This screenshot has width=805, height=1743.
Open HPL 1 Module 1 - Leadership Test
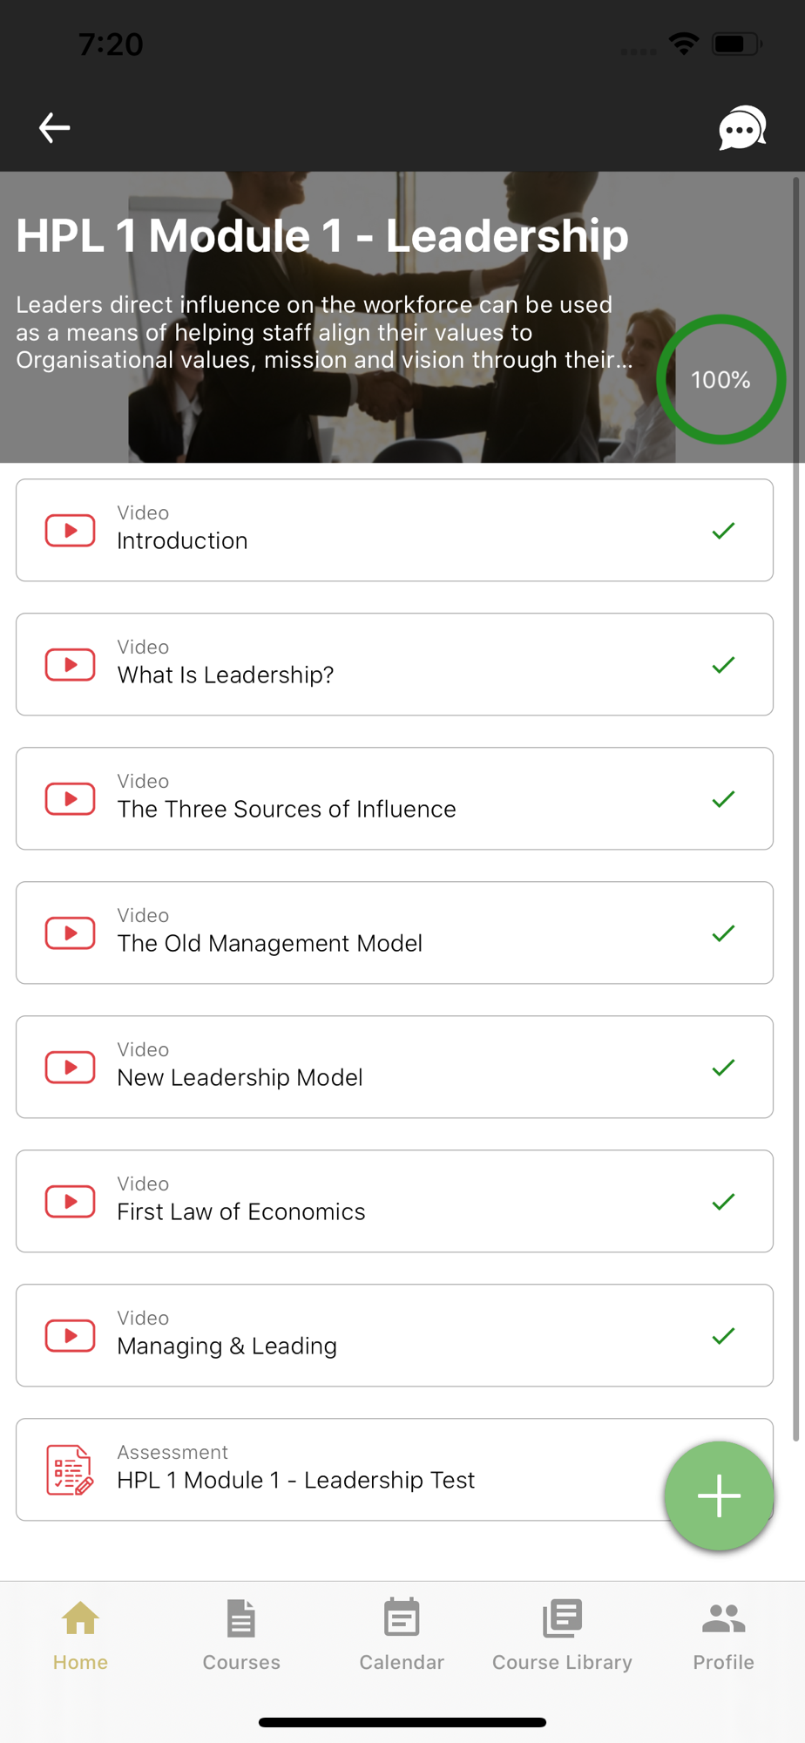pyautogui.click(x=296, y=1480)
